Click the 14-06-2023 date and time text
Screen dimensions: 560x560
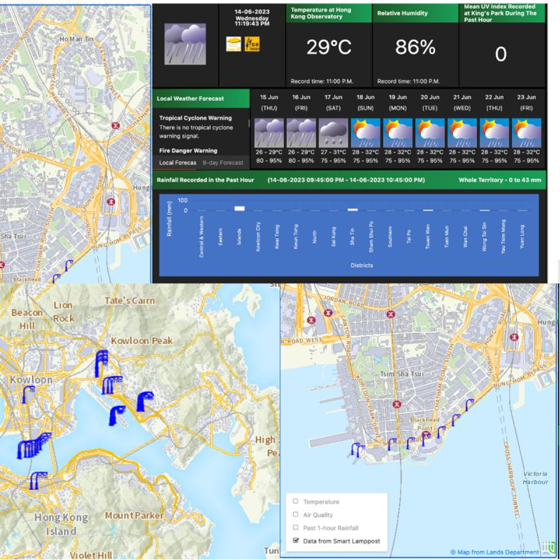pos(252,17)
